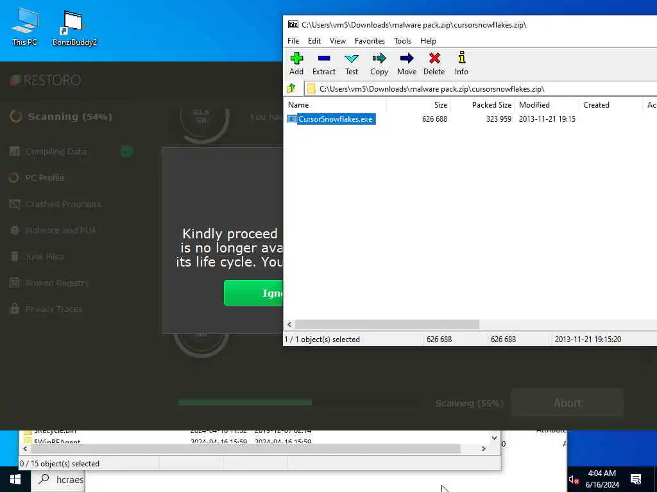Open the Tools menu in 7-Zip
Screen dimensions: 657x492
click(402, 41)
